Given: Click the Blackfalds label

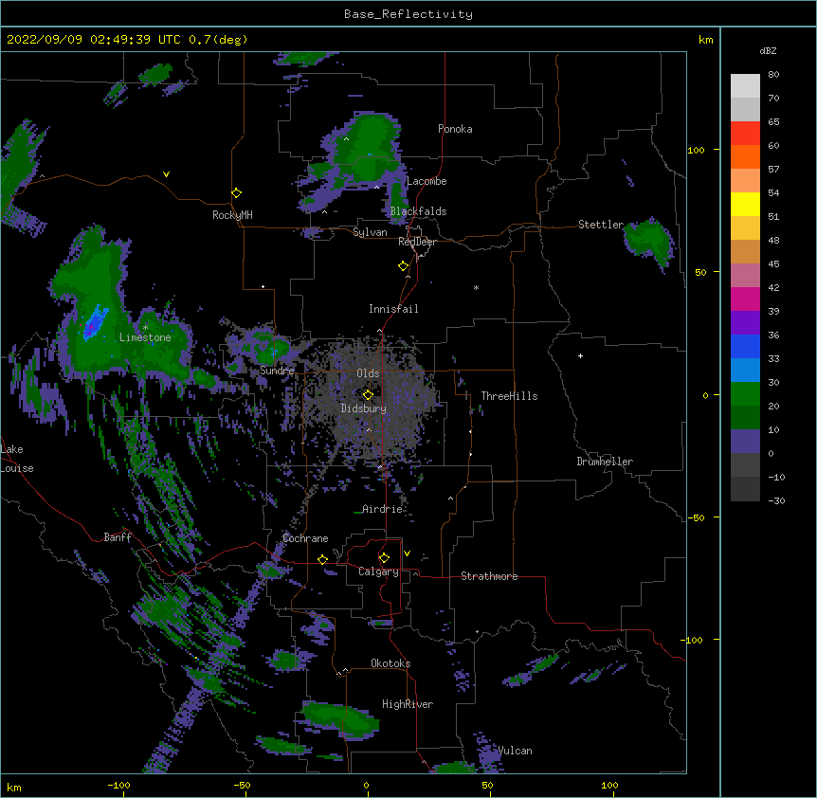Looking at the screenshot, I should (418, 211).
